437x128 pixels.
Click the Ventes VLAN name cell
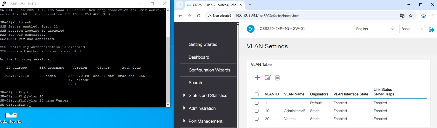[x=290, y=119]
